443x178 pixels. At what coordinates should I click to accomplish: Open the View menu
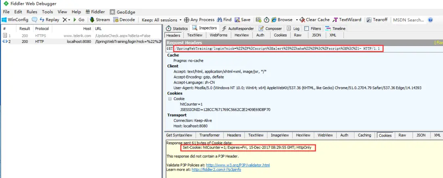click(x=63, y=12)
